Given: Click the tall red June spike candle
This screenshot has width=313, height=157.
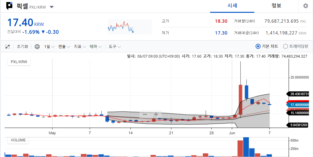Looking at the screenshot, I should click(x=240, y=100).
